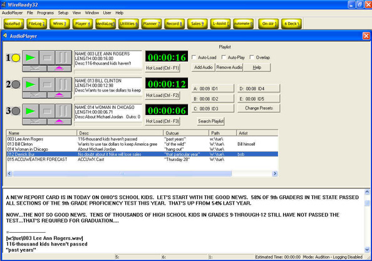Select the 015 ACCUWEATHER FORECAST playlist row
The height and width of the screenshot is (261, 372).
click(142, 160)
